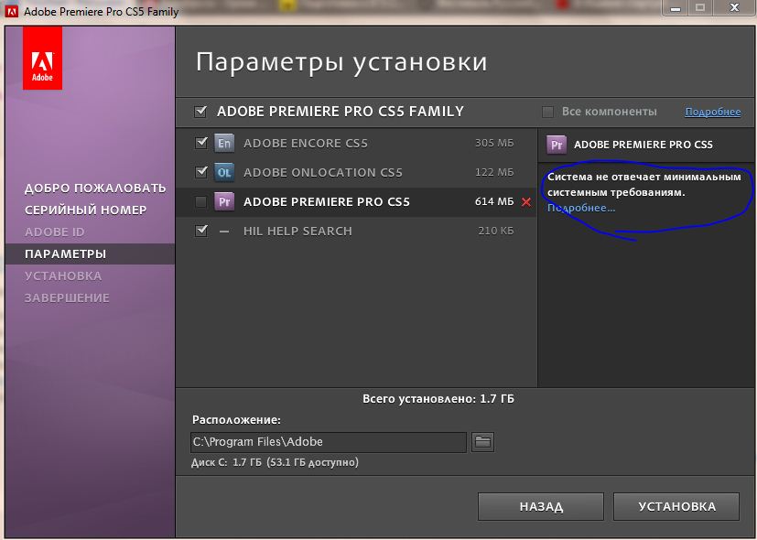Click the Диск C: 53.1 ГБ доступно text
The height and width of the screenshot is (540, 757).
275,462
